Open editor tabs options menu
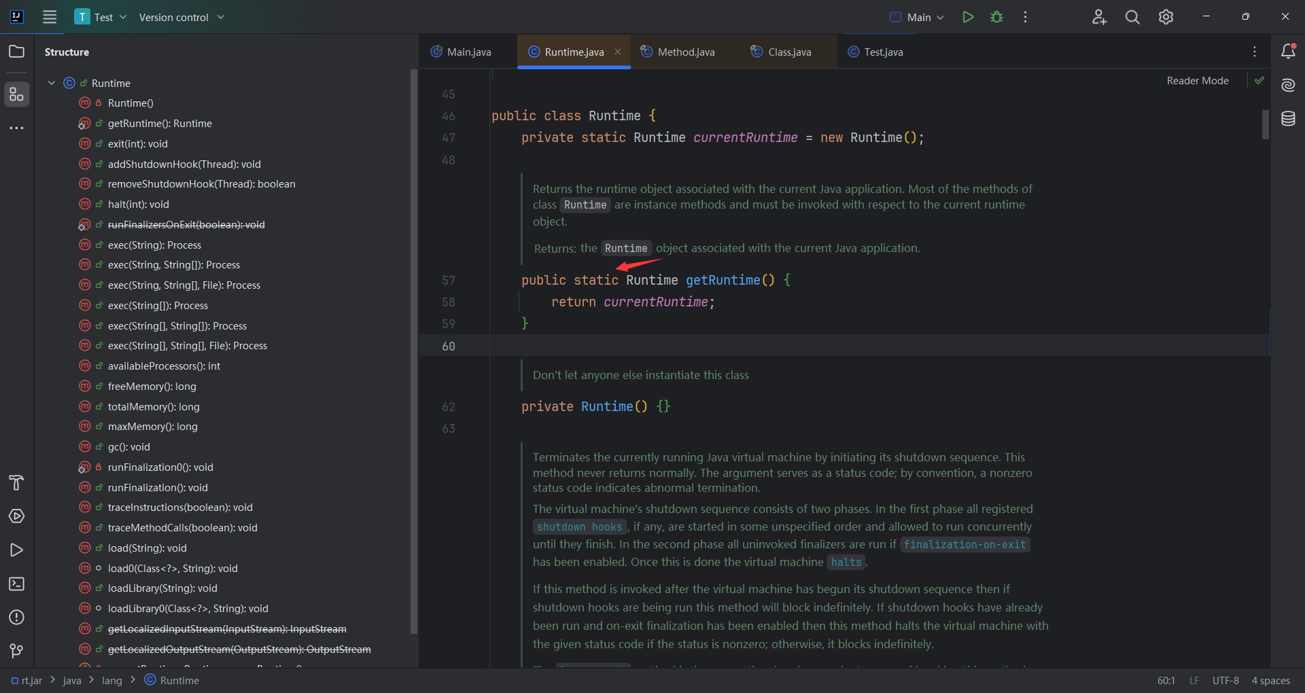The width and height of the screenshot is (1305, 693). (1255, 52)
